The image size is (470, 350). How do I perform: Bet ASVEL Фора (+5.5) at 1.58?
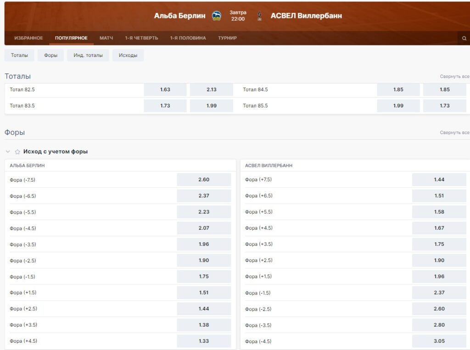pyautogui.click(x=439, y=212)
